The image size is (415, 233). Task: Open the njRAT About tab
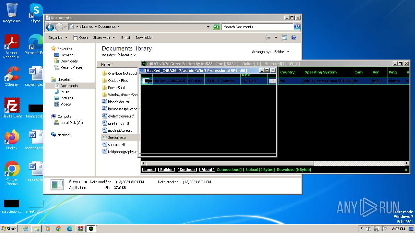coord(207,170)
